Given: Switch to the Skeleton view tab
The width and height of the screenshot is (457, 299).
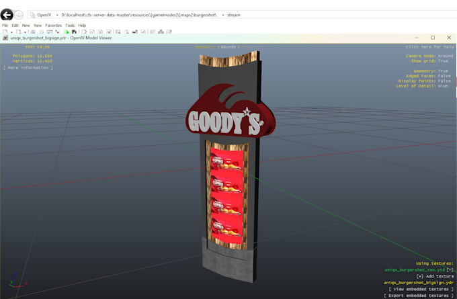Looking at the screenshot, I should click(x=252, y=47).
